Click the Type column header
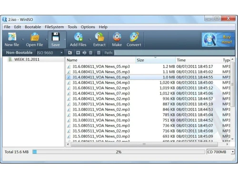Image resolution: width=238 pixels, height=179 pixels. tap(226, 60)
